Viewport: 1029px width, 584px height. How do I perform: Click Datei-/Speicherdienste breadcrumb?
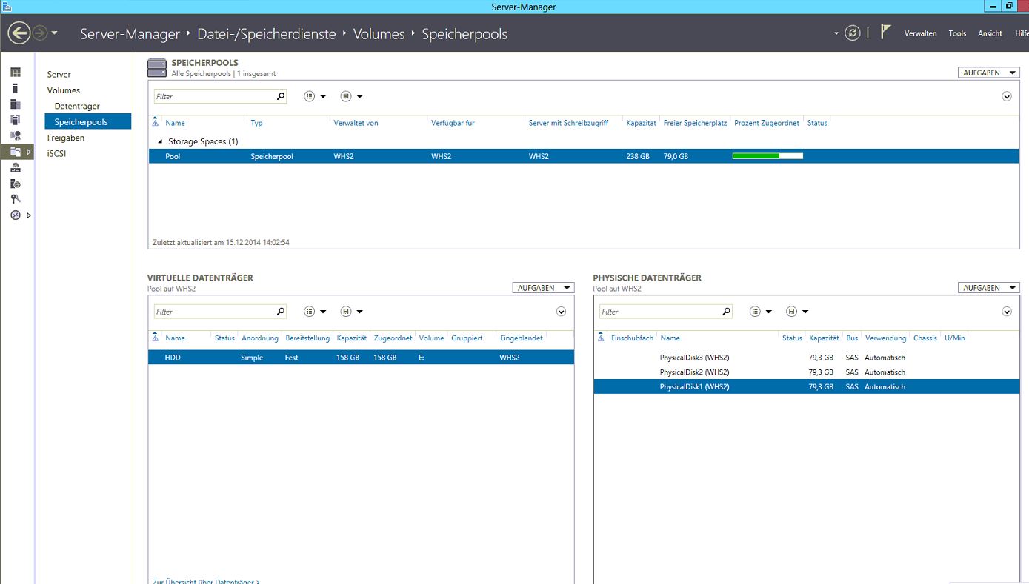(267, 34)
